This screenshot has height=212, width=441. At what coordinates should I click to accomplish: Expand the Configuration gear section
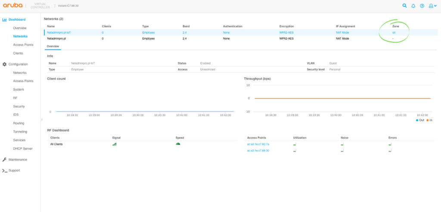(18, 64)
